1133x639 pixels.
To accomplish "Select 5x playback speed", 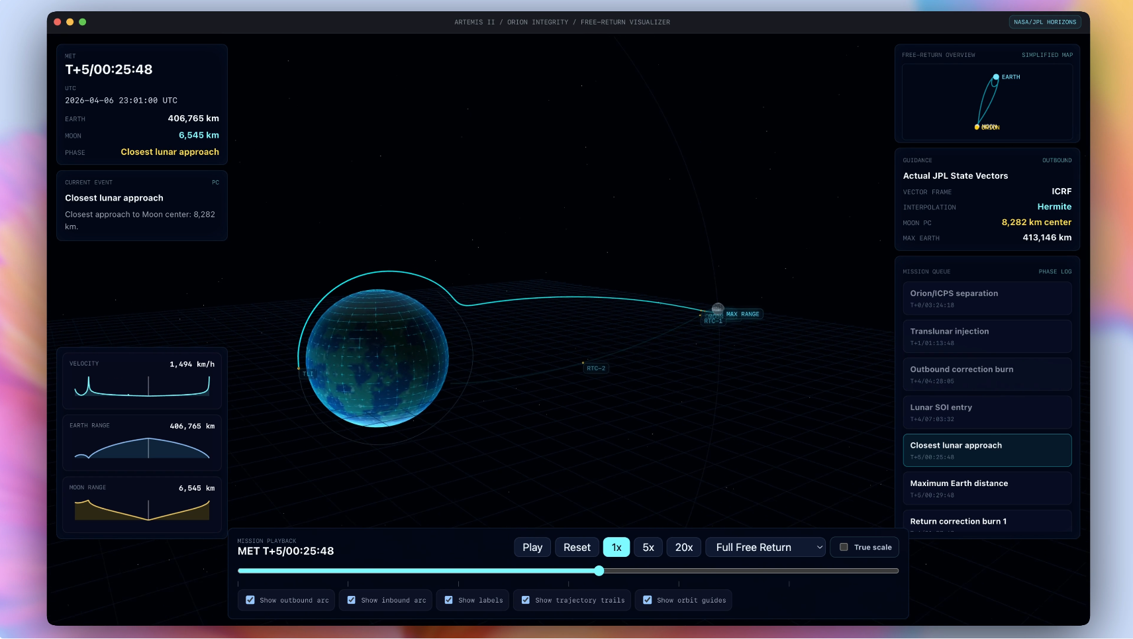I will (648, 547).
